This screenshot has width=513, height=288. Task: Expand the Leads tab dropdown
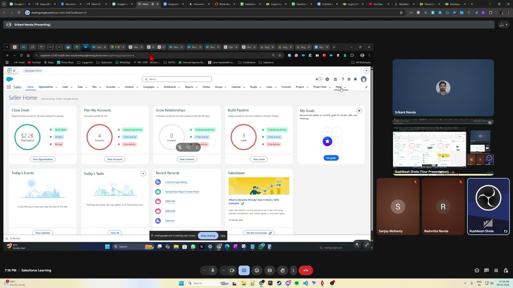72,87
